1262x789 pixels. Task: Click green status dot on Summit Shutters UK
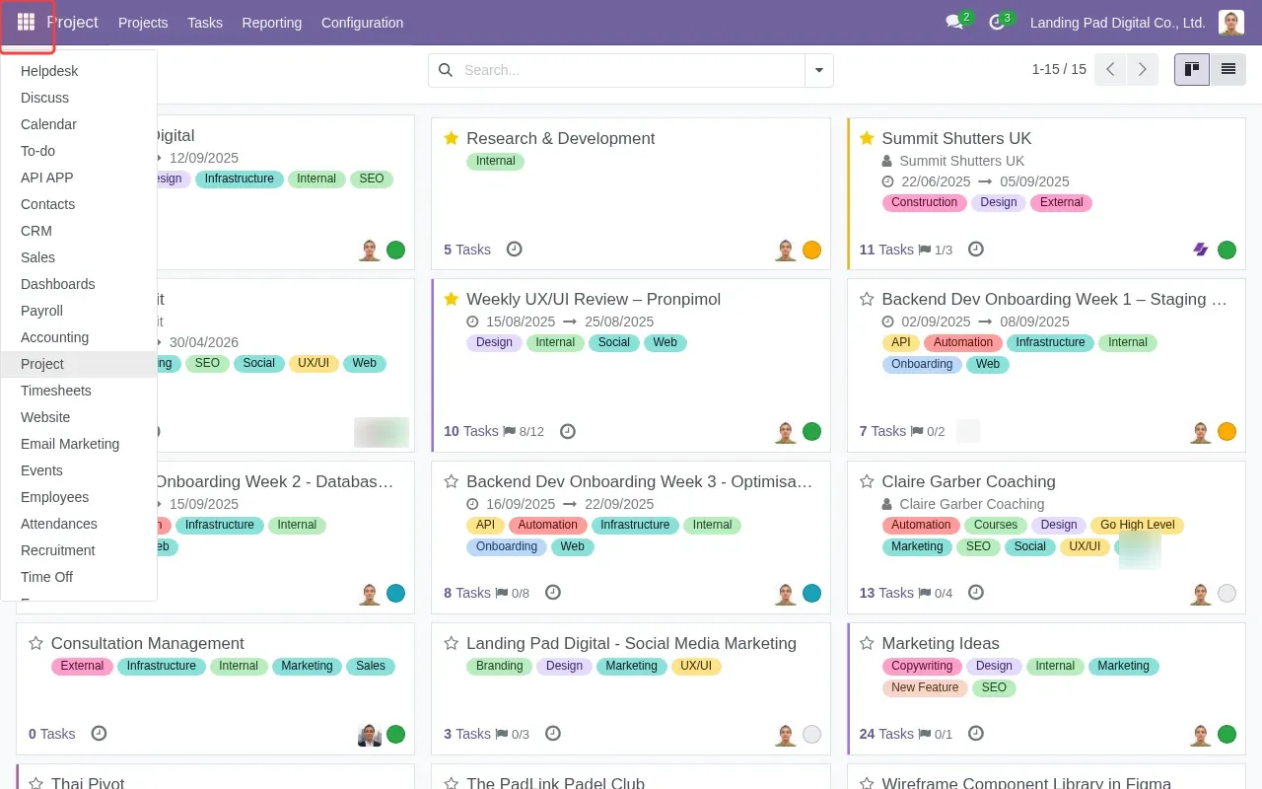click(1227, 250)
